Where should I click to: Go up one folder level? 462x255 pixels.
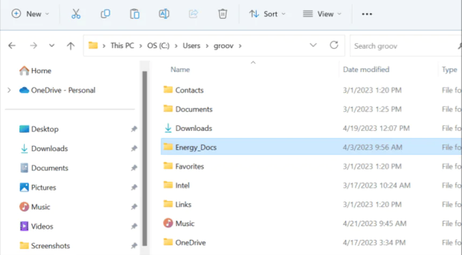pyautogui.click(x=70, y=46)
